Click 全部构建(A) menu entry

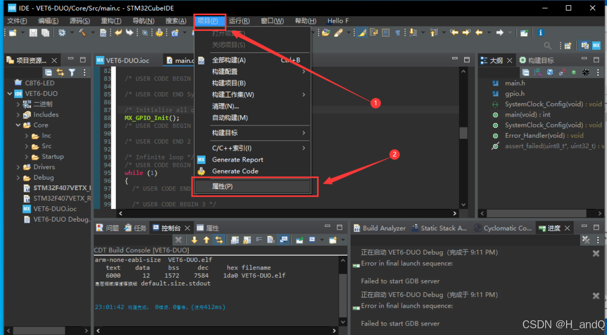(x=253, y=60)
